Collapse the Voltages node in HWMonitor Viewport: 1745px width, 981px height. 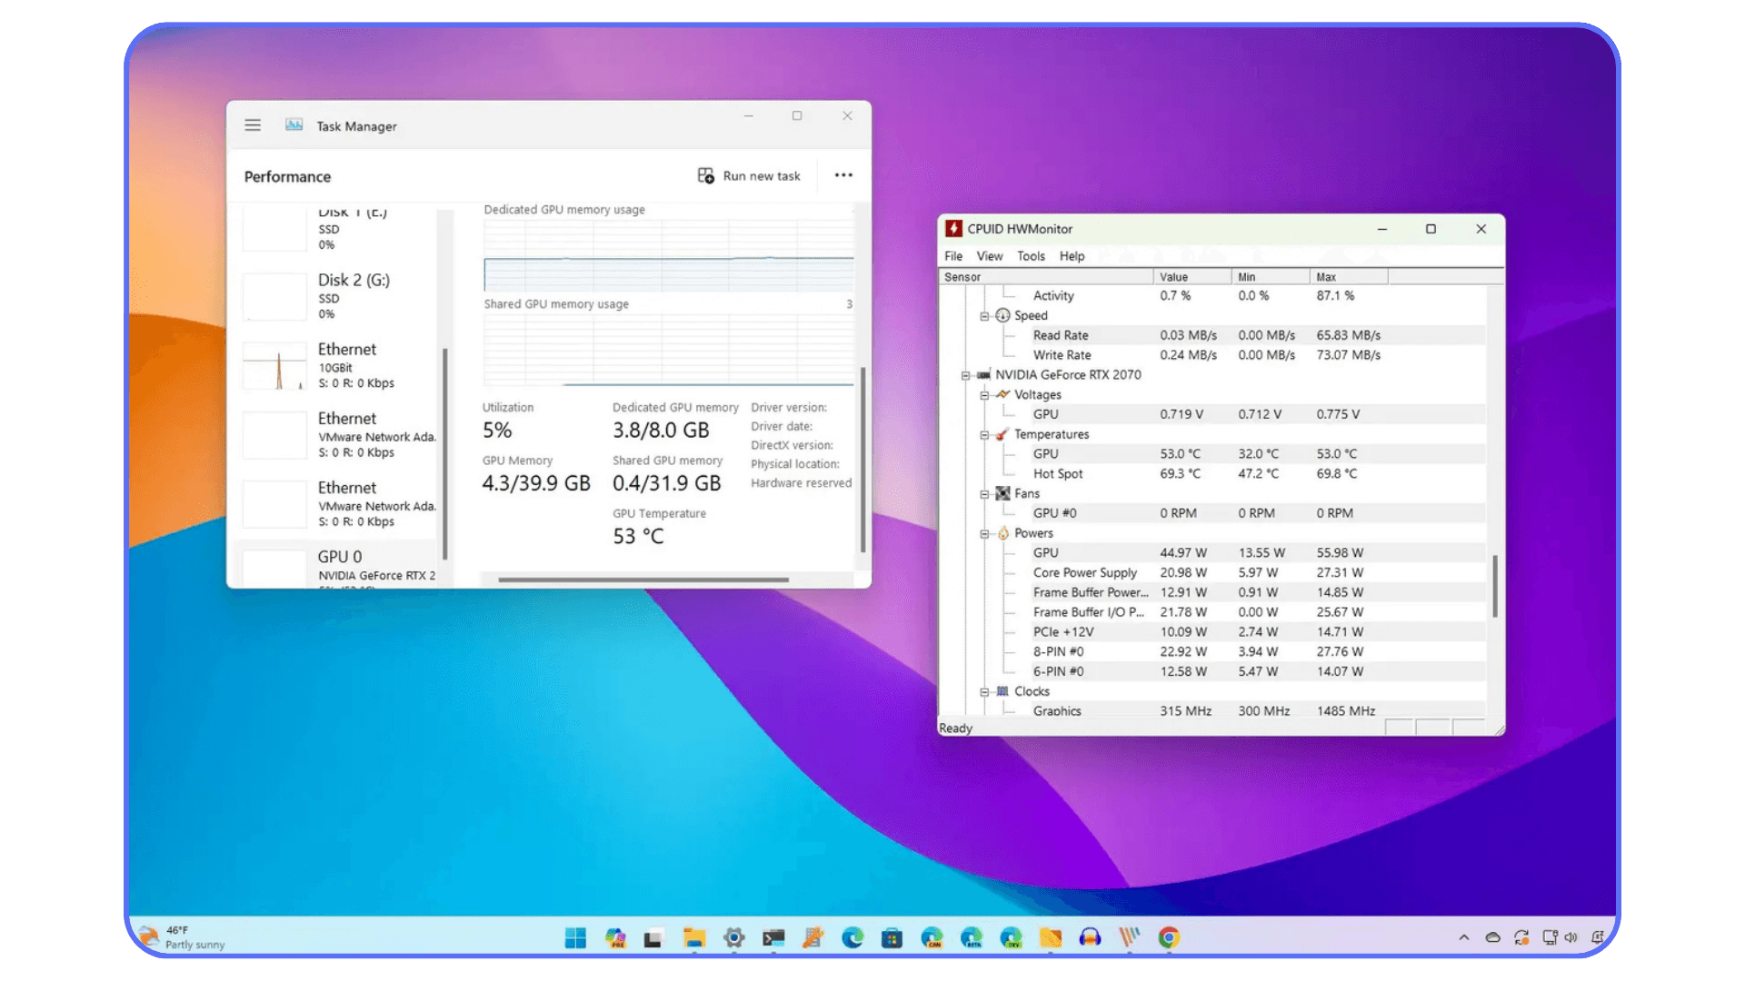984,395
